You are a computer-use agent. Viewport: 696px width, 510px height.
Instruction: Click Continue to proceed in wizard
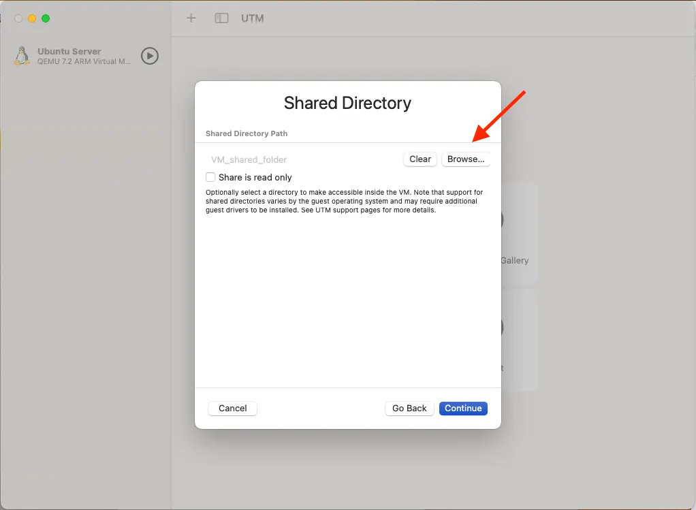463,409
